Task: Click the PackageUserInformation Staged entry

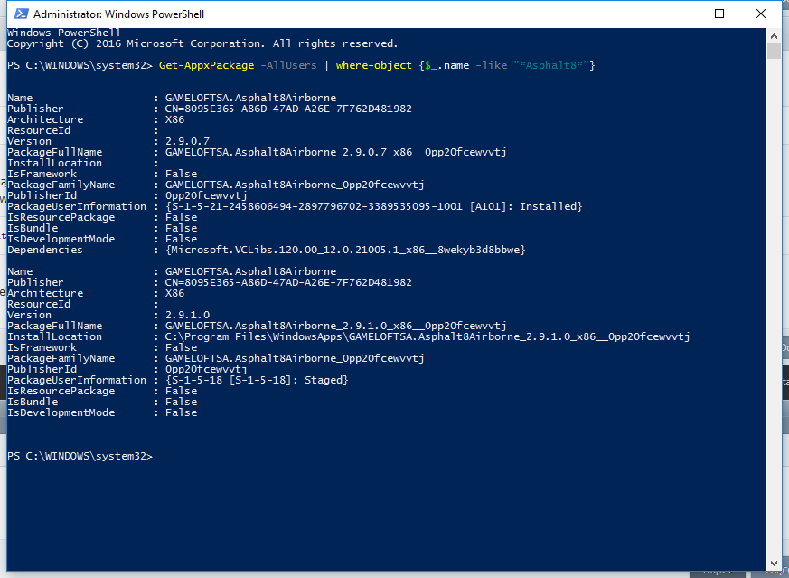Action: point(257,380)
